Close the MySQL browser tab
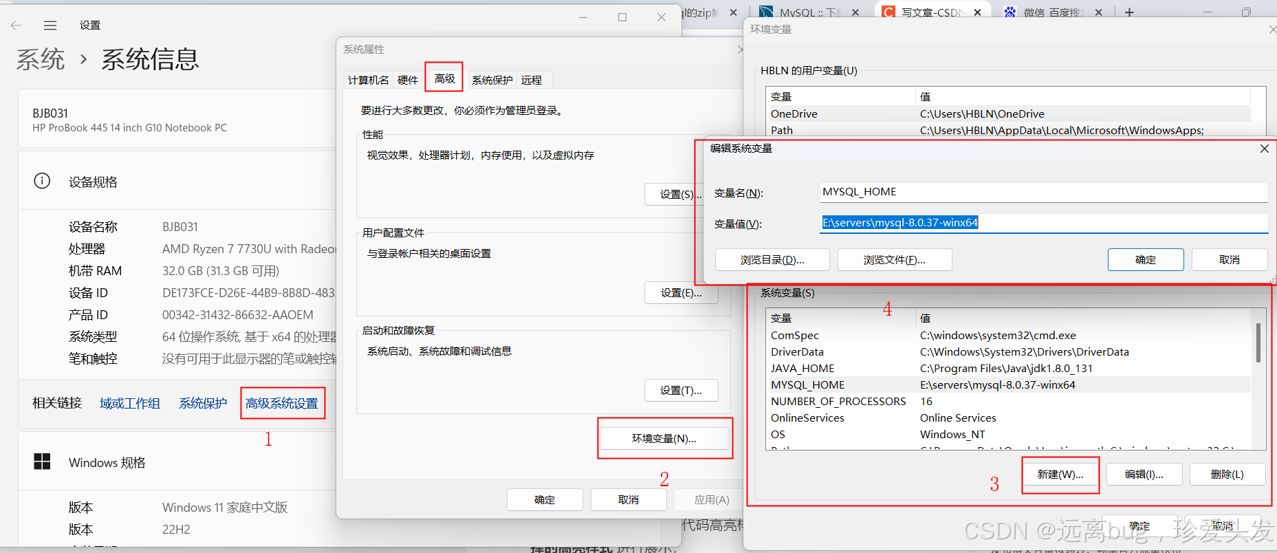 click(855, 12)
